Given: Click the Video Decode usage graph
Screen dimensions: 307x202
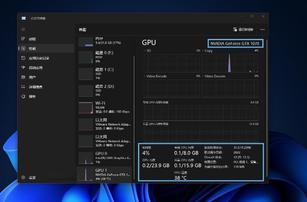Looking at the screenshot, I should pos(230,88).
